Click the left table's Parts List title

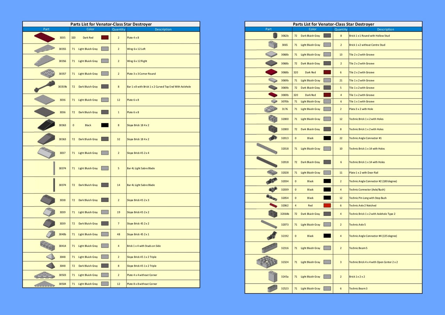coord(111,24)
